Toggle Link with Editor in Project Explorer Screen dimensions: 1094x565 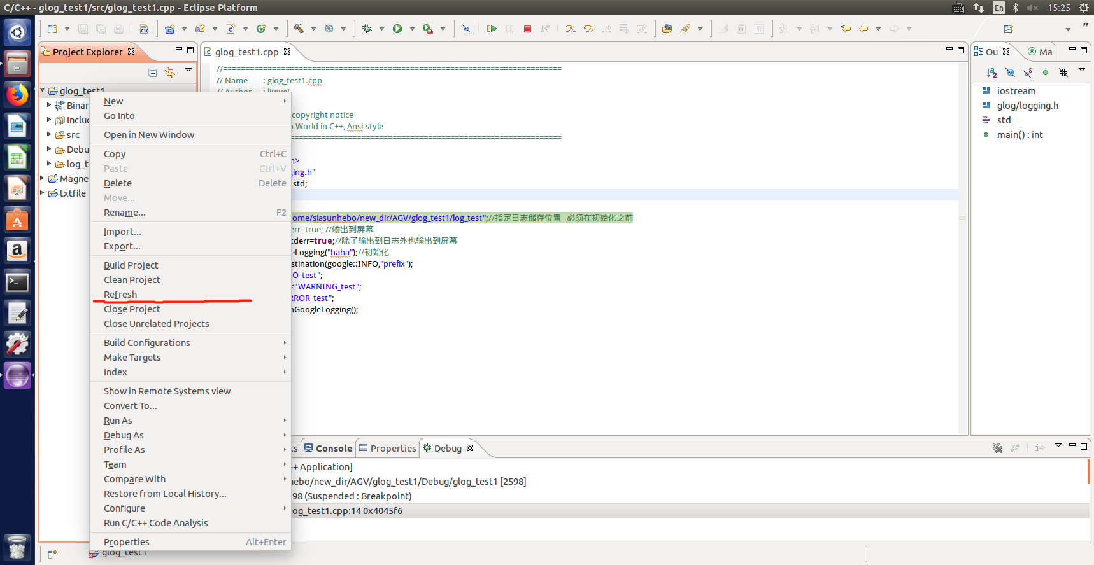coord(170,73)
